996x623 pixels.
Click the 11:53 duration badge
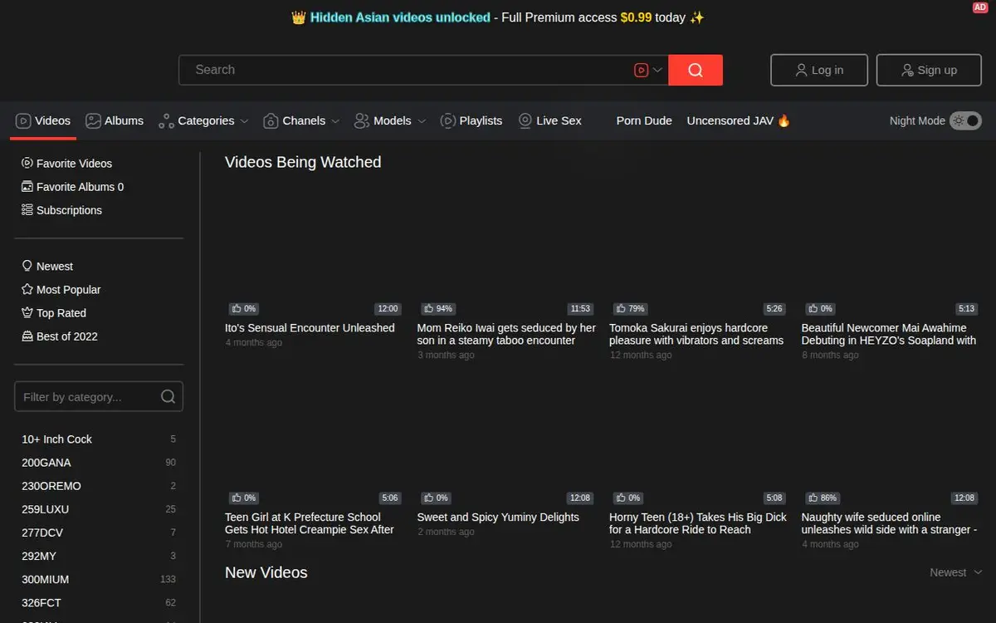tap(580, 309)
